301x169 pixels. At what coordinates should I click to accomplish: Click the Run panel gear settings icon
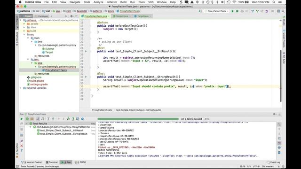275,114
